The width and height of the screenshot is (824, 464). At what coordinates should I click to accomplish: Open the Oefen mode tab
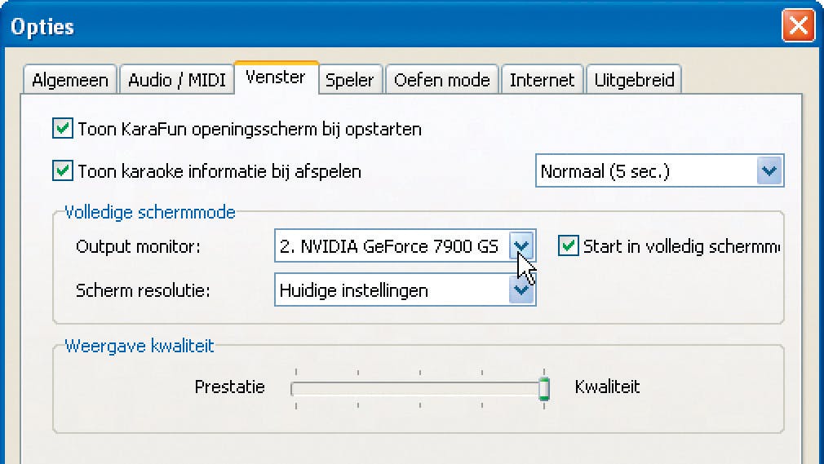[441, 80]
